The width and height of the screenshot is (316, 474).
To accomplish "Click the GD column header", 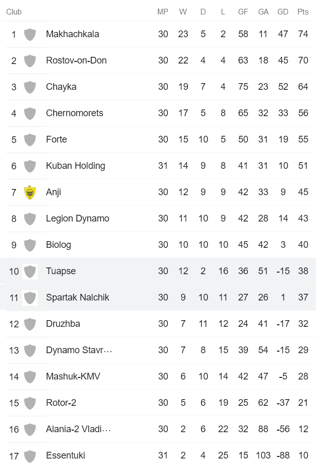I will [283, 12].
